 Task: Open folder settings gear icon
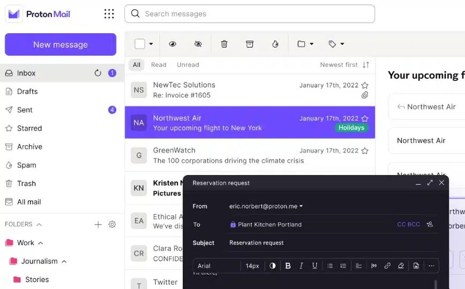[x=112, y=224]
